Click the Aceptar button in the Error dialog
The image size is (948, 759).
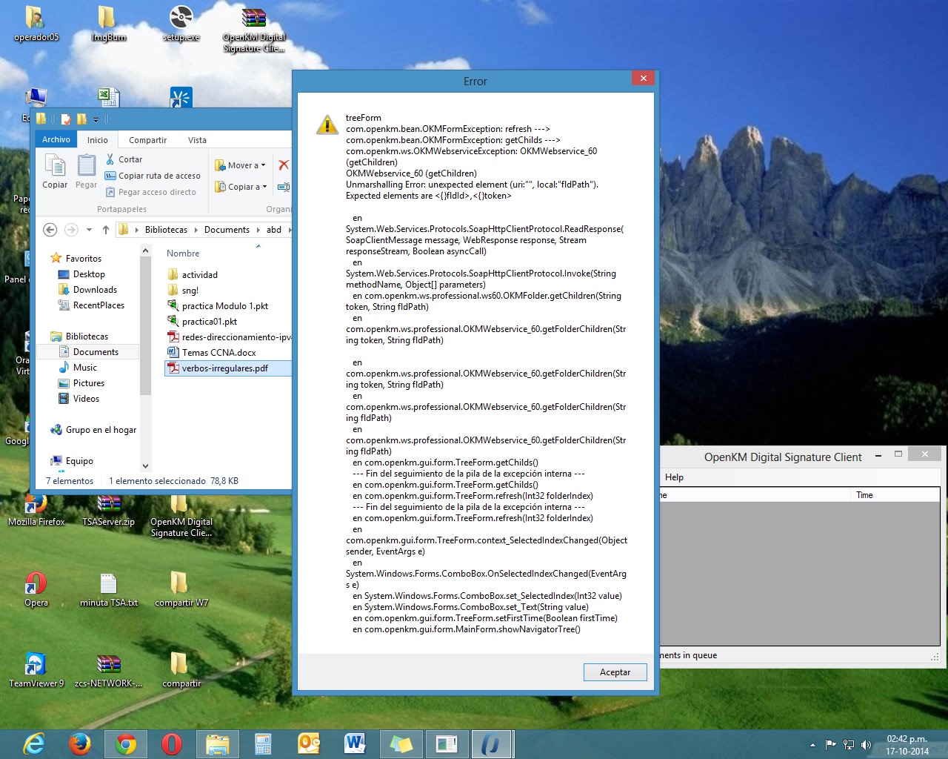pyautogui.click(x=615, y=672)
